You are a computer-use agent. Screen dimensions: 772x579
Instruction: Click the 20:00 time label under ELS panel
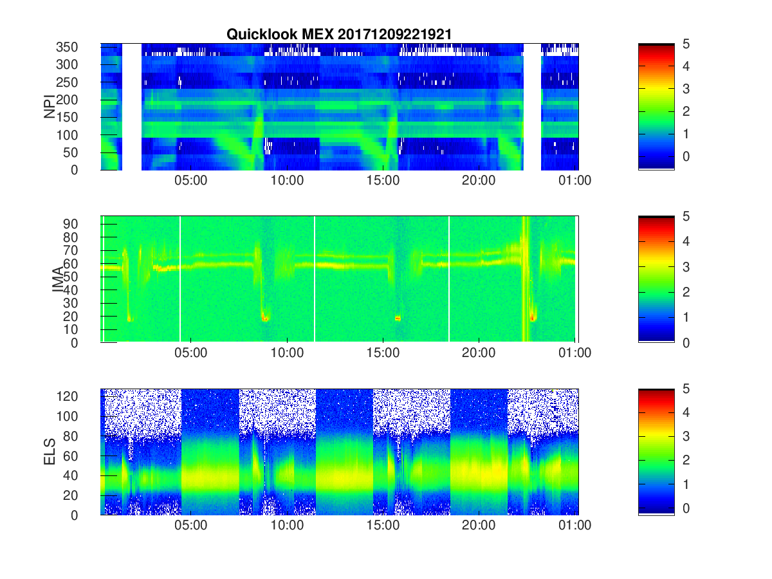[x=479, y=526]
